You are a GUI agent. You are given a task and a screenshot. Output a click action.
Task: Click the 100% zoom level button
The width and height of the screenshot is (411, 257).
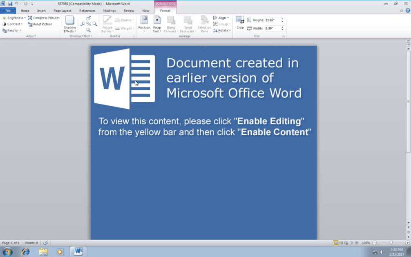click(x=366, y=243)
